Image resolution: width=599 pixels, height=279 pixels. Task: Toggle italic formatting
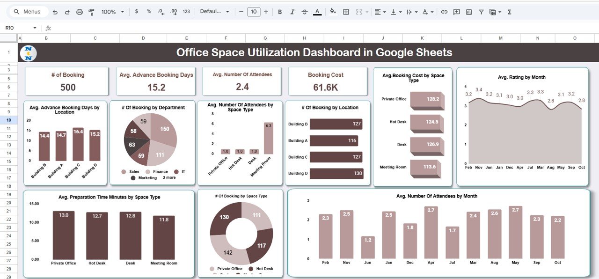click(x=292, y=12)
